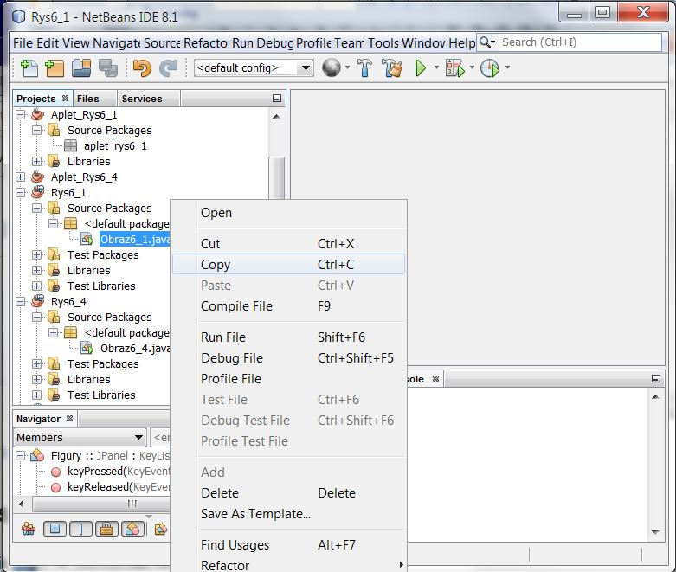Click the Clean and Build Project icon
Viewport: 676px width, 572px height.
click(391, 68)
